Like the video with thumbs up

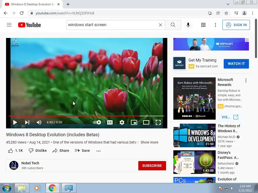15,151
